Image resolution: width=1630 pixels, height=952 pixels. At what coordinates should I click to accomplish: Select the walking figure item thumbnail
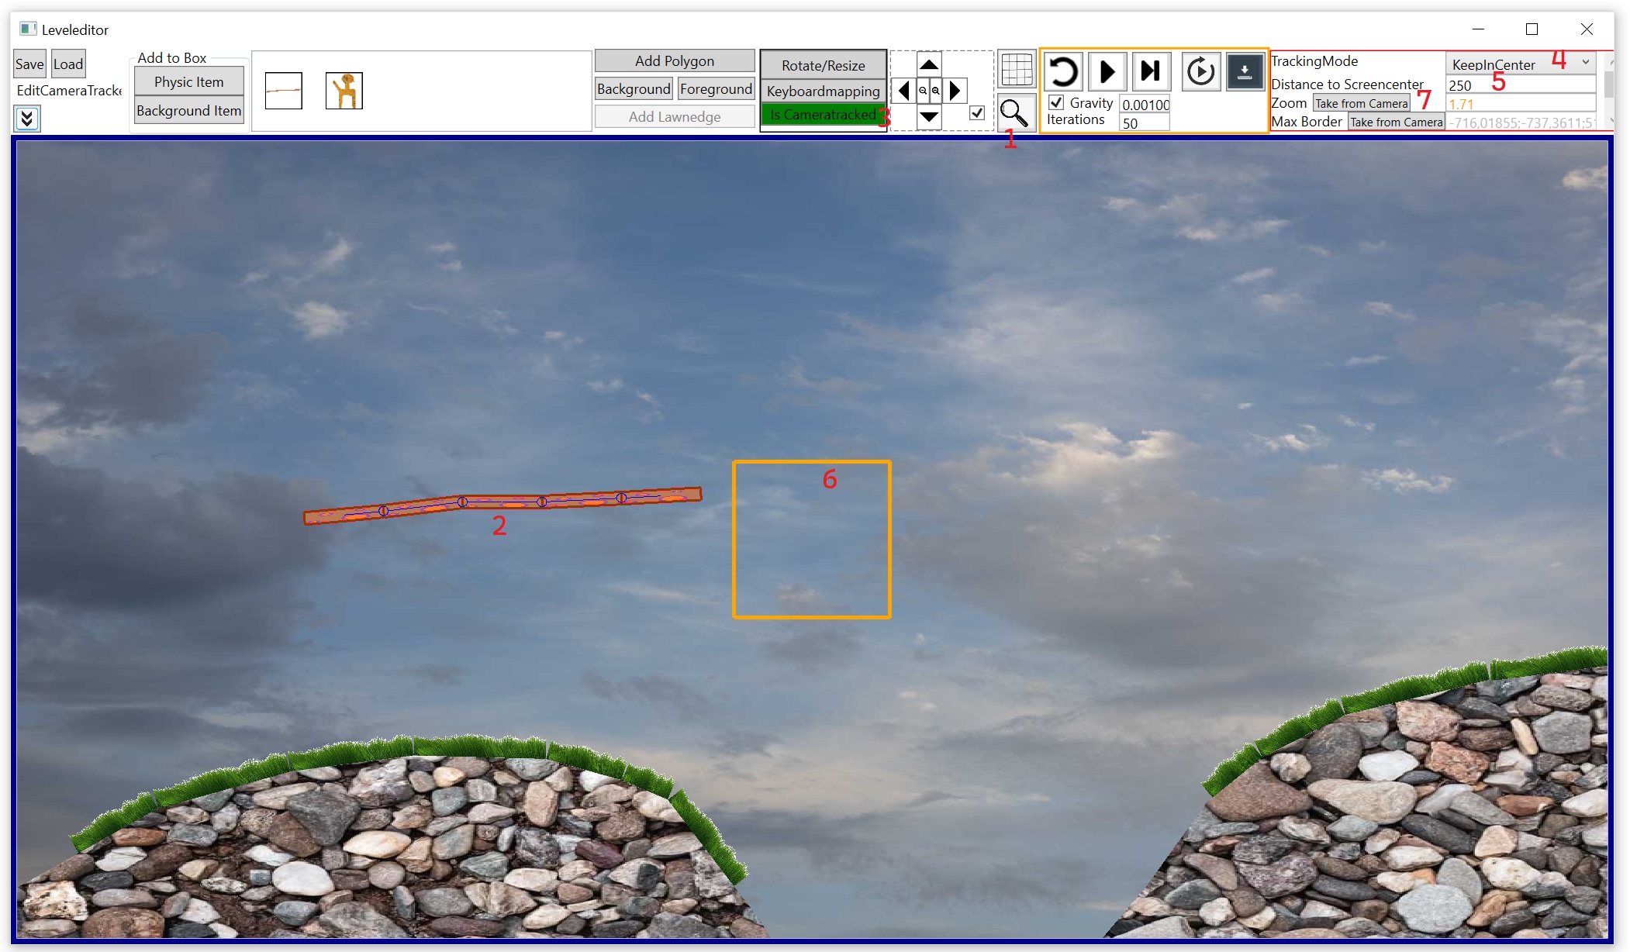(344, 91)
